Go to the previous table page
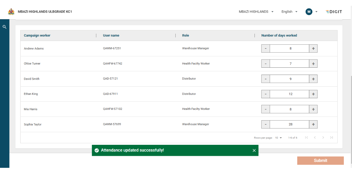 click(315, 138)
